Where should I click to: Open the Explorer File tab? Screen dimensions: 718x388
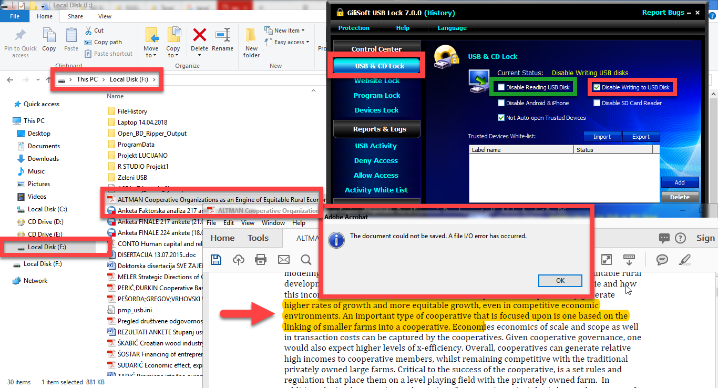(15, 16)
